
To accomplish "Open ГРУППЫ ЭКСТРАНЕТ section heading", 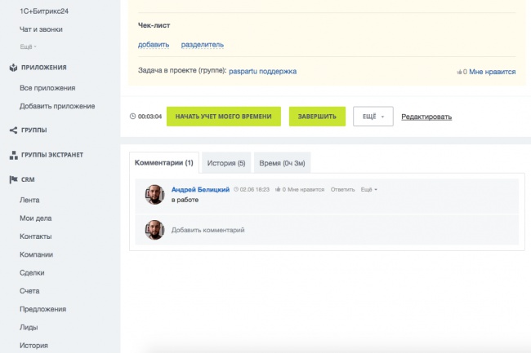I will (x=52, y=155).
